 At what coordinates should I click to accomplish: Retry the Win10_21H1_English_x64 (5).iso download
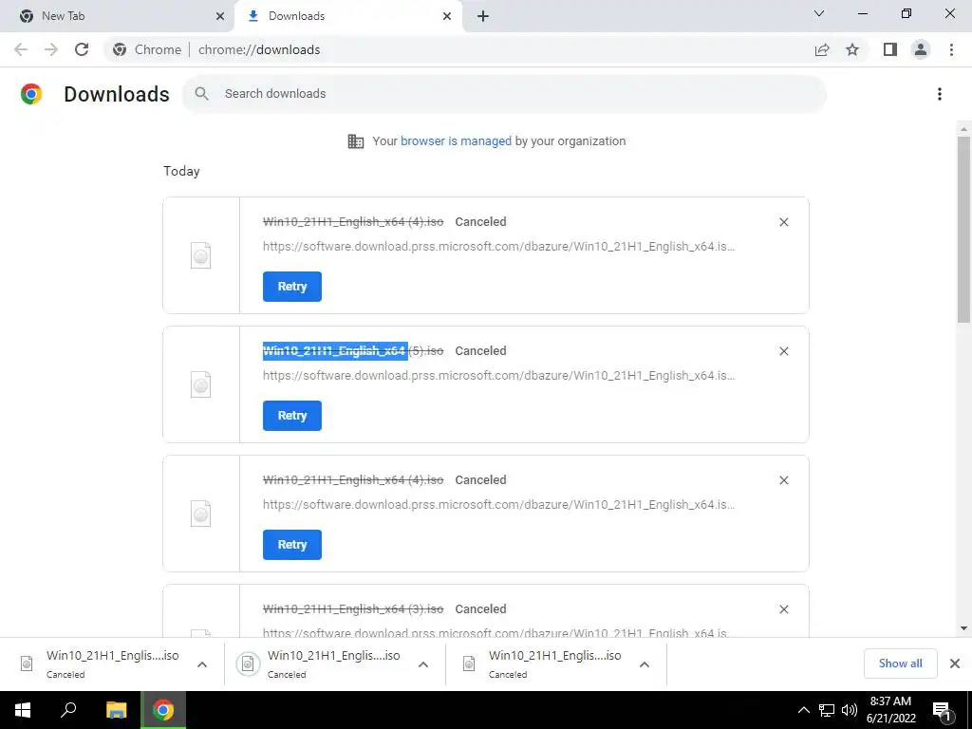[x=292, y=416]
